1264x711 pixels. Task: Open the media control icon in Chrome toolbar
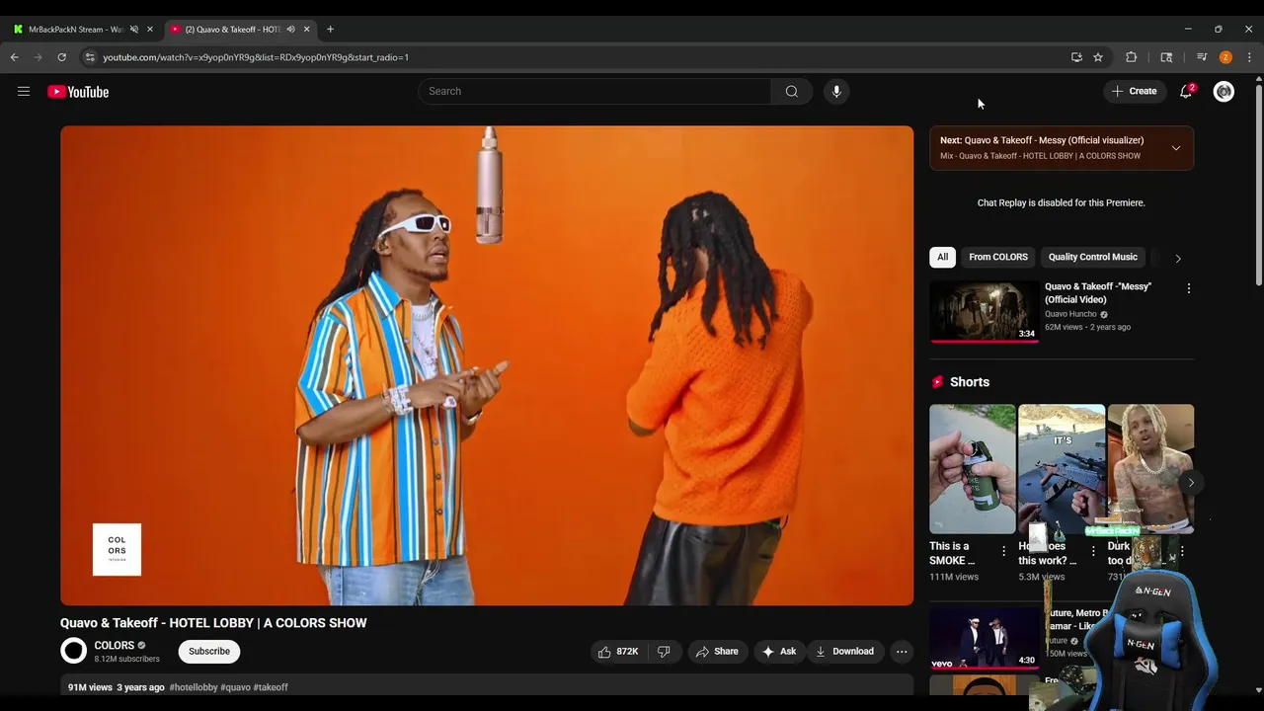pos(1202,57)
